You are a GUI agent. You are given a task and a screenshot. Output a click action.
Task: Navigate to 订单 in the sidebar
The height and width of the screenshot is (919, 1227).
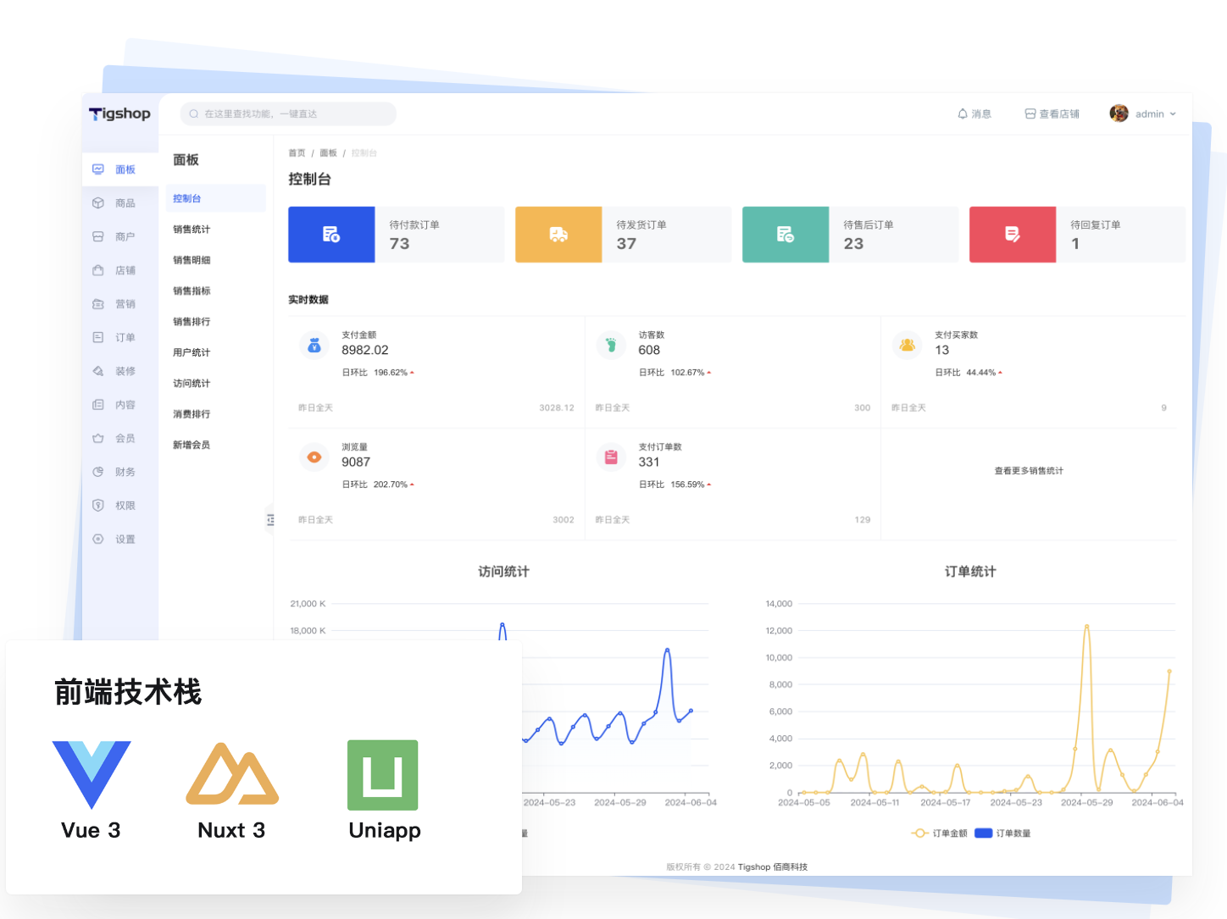[x=119, y=337]
